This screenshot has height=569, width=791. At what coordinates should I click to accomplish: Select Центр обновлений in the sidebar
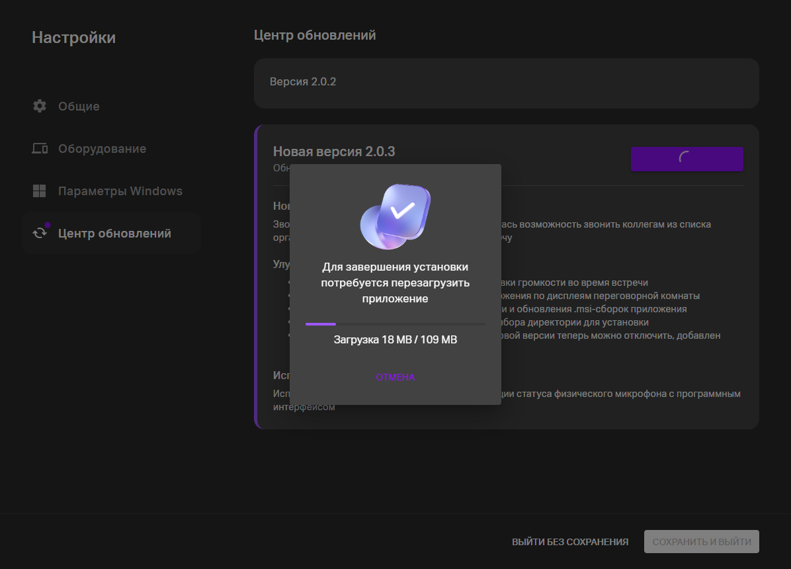pyautogui.click(x=114, y=234)
